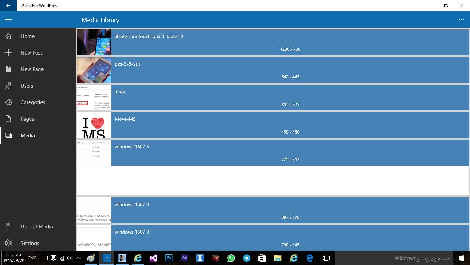Screen dimensions: 470x265
Task: Click the Upload Media arrow icon
Action: coord(8,227)
